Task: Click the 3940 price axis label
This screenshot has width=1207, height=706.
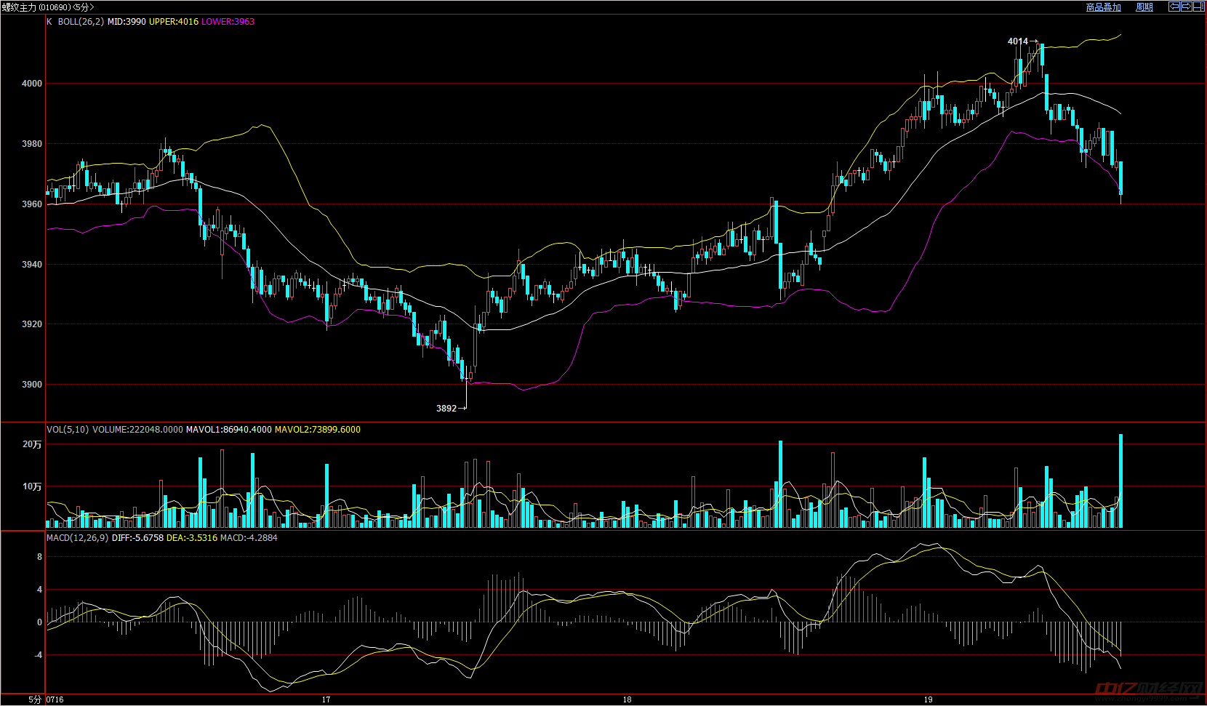Action: (32, 265)
